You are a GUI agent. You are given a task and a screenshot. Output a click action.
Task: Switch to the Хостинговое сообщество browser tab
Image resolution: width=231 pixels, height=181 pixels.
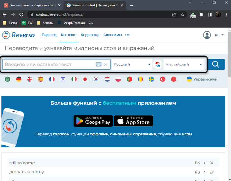[32, 5]
